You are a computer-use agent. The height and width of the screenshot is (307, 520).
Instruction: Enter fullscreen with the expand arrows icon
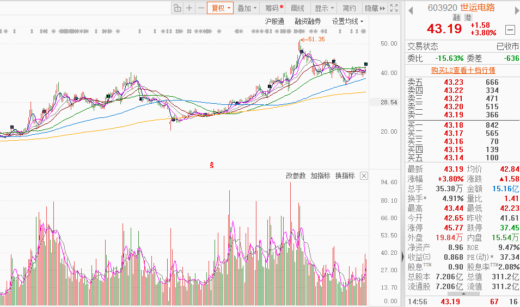(395, 8)
